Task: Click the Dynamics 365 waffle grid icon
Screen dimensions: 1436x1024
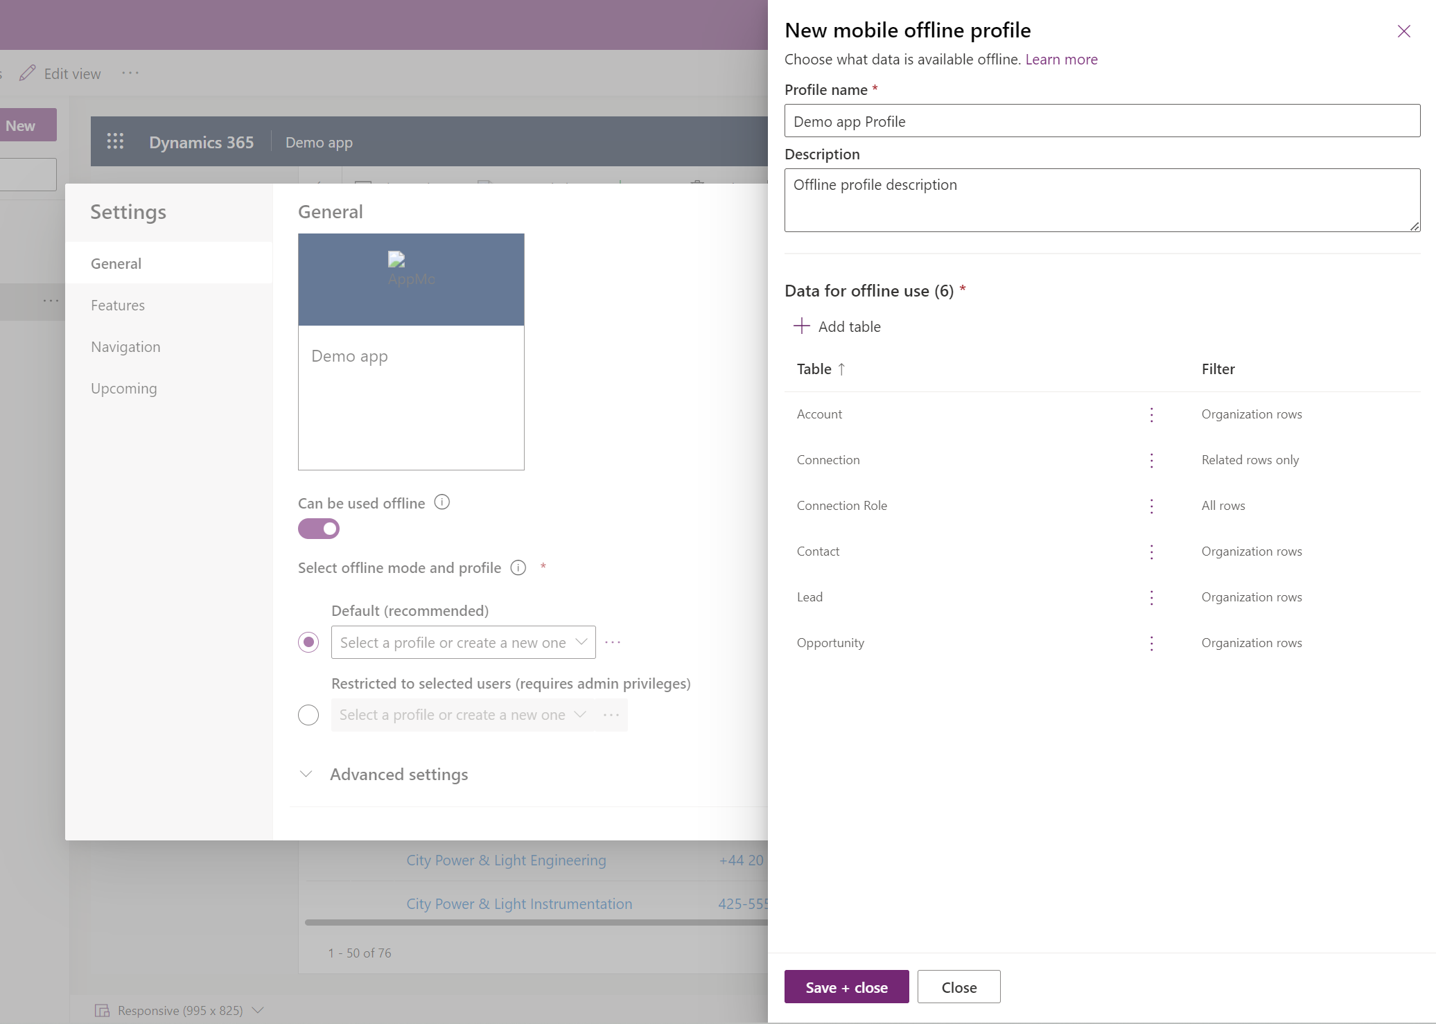Action: (114, 141)
